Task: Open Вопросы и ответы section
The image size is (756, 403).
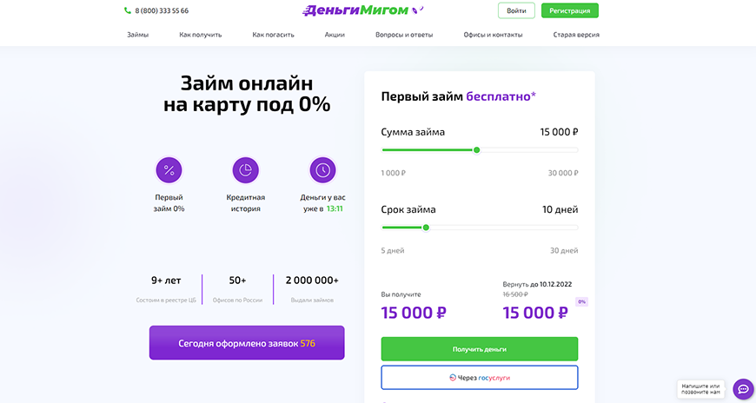Action: [404, 35]
